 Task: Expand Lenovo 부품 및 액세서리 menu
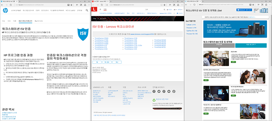[x=152, y=13]
